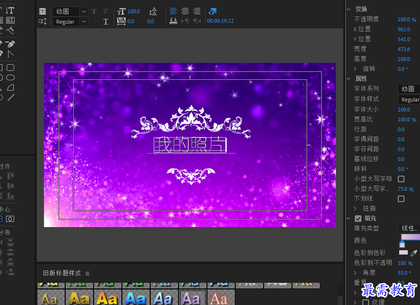
Task: Enable the 下划线 underline checkbox
Action: click(x=401, y=199)
